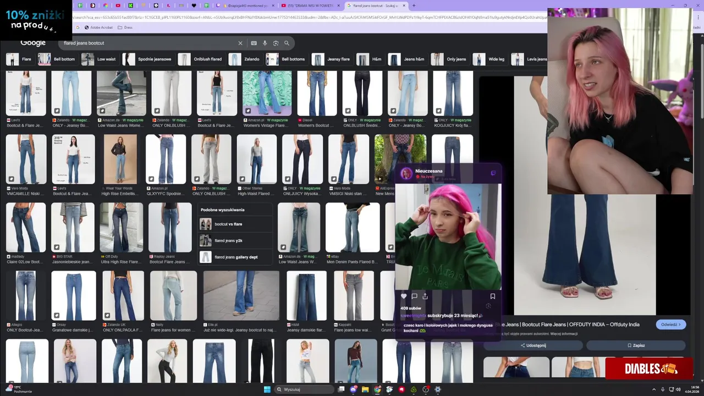Select the flared jeans bootcut tab
704x396 pixels.
376,5
